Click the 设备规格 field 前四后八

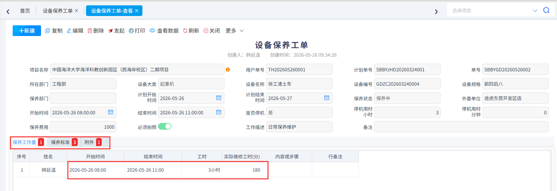click(515, 84)
